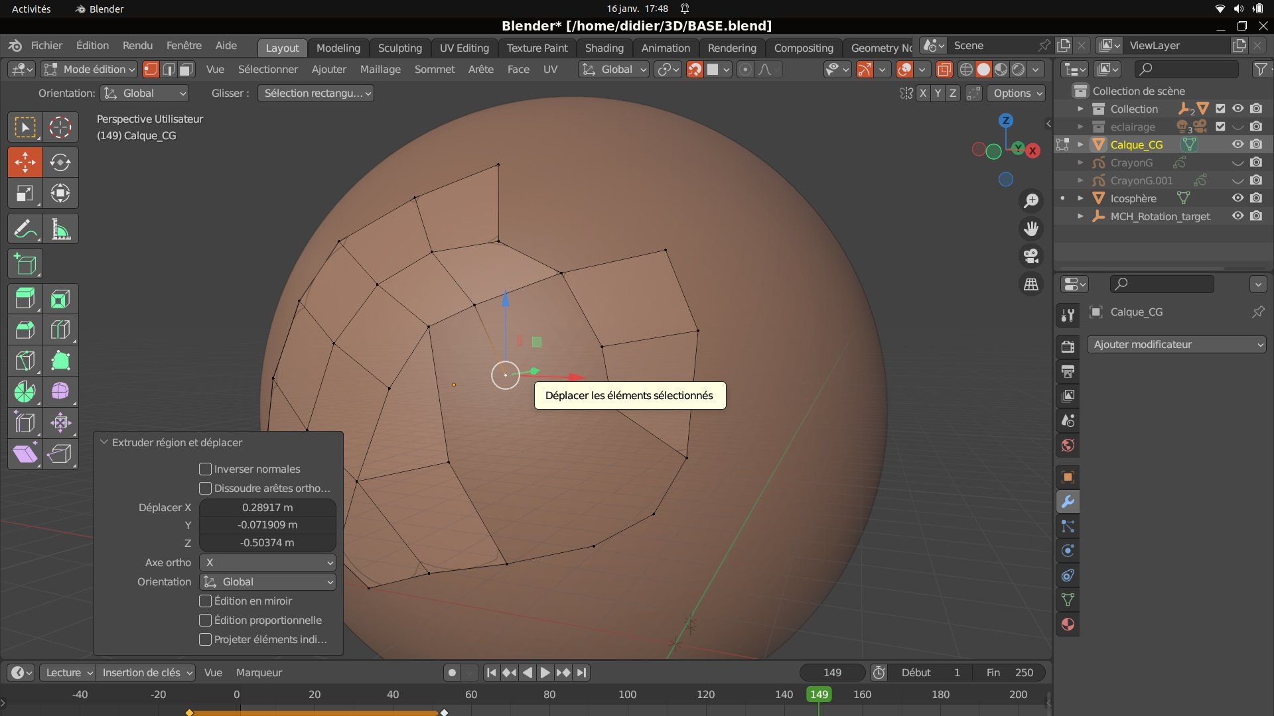This screenshot has height=716, width=1274.
Task: Click the pan view hand icon
Action: (1031, 229)
